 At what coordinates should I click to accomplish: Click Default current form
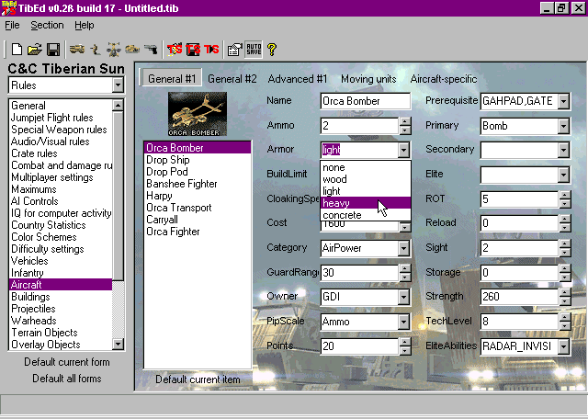(67, 362)
